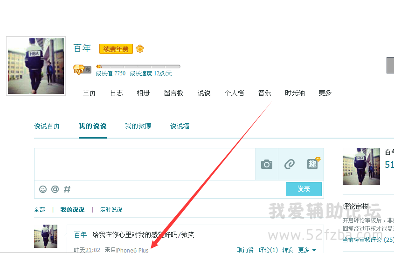The width and height of the screenshot is (394, 253).
Task: Open the 留言板 message board menu
Action: coord(173,93)
